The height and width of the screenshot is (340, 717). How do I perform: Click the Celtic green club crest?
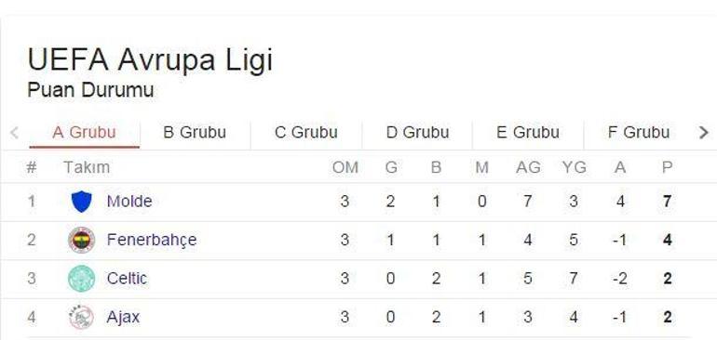tap(81, 279)
